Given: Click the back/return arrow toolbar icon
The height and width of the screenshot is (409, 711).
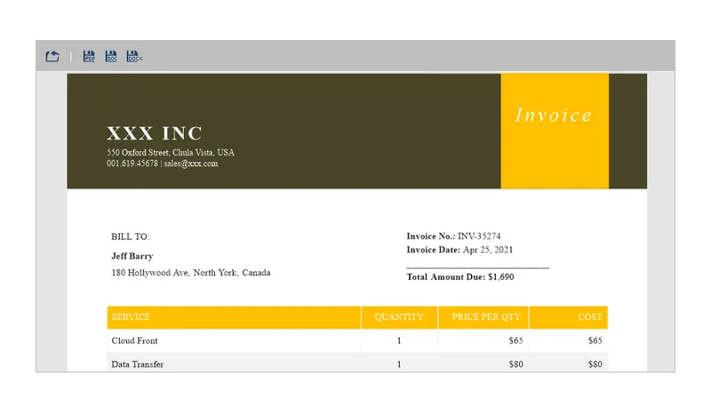Looking at the screenshot, I should tap(52, 56).
